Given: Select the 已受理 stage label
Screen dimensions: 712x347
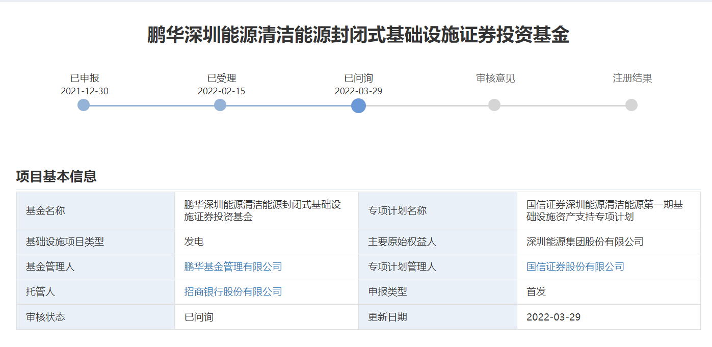Looking at the screenshot, I should [x=222, y=78].
